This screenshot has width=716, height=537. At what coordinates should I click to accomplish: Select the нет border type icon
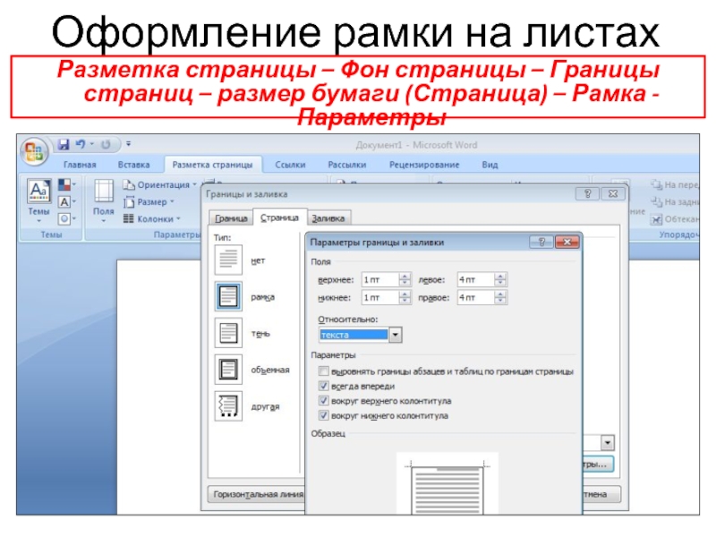click(228, 260)
